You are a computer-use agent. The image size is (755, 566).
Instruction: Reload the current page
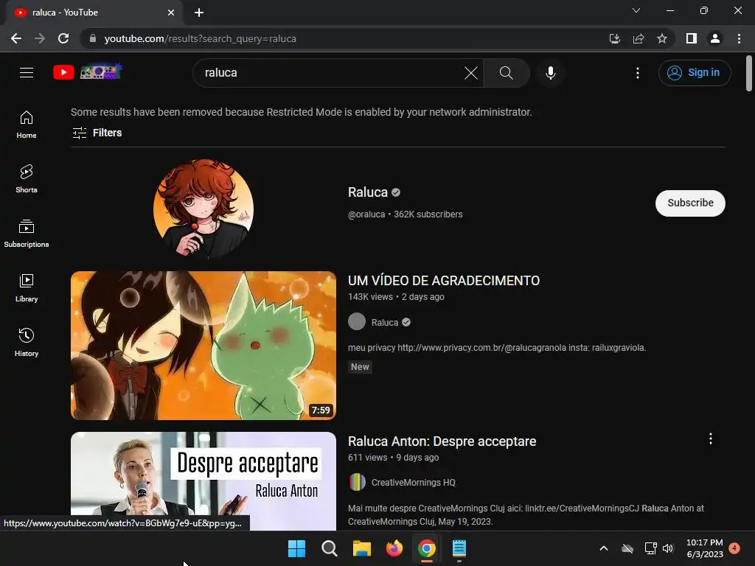(63, 38)
